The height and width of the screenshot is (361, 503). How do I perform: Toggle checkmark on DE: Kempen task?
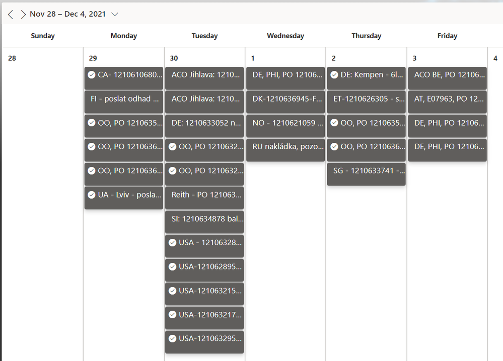point(334,75)
